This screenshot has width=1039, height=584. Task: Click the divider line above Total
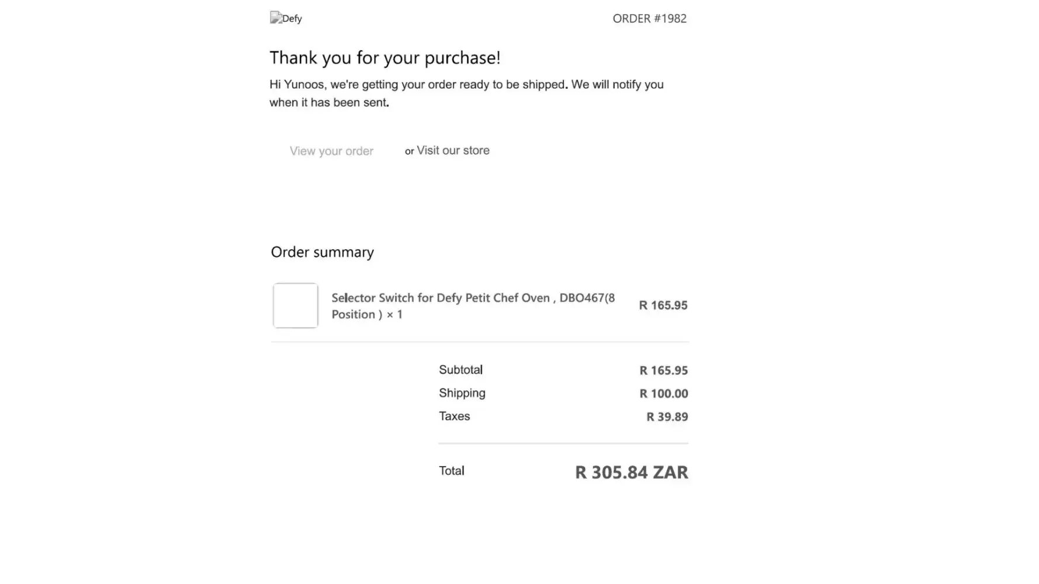(x=563, y=443)
